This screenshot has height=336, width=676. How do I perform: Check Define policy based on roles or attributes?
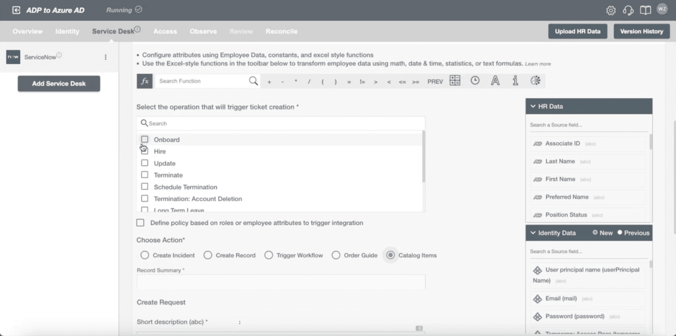[140, 223]
